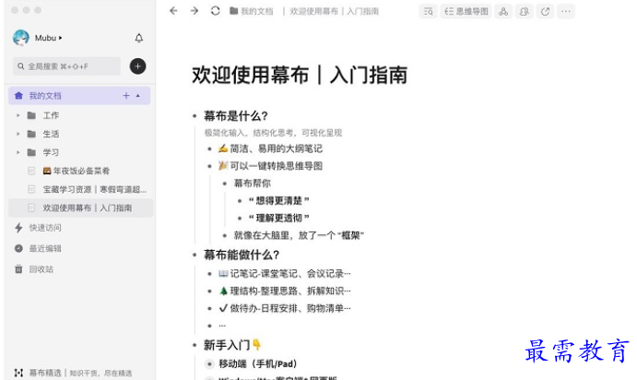637x380 pixels.
Task: Add new item via 我的文档 plus icon
Action: [126, 96]
